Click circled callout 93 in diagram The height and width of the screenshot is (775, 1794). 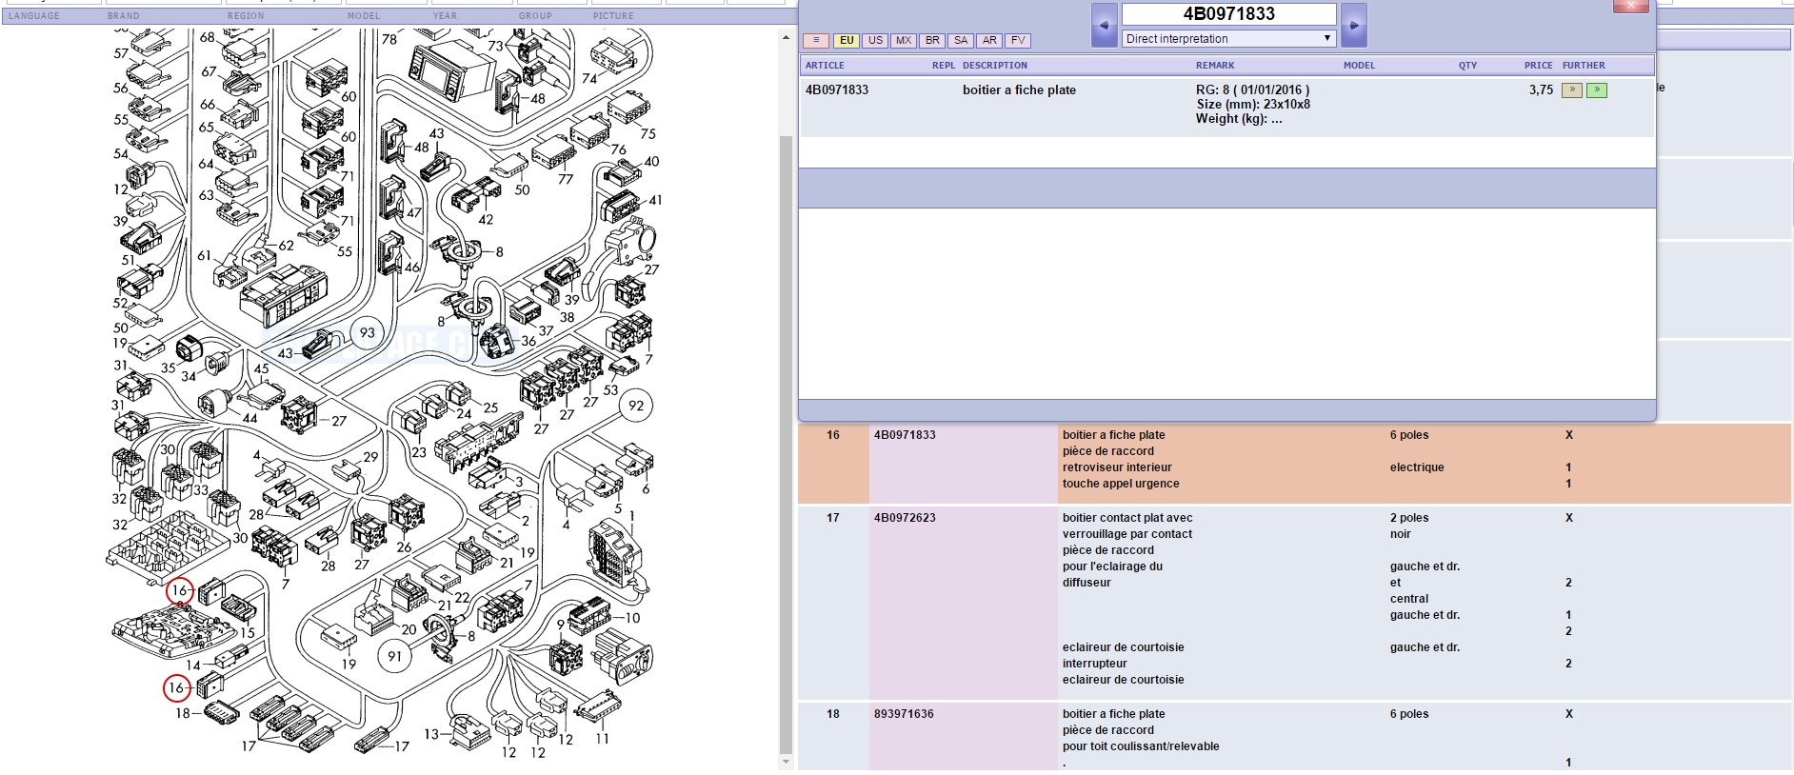tap(368, 333)
